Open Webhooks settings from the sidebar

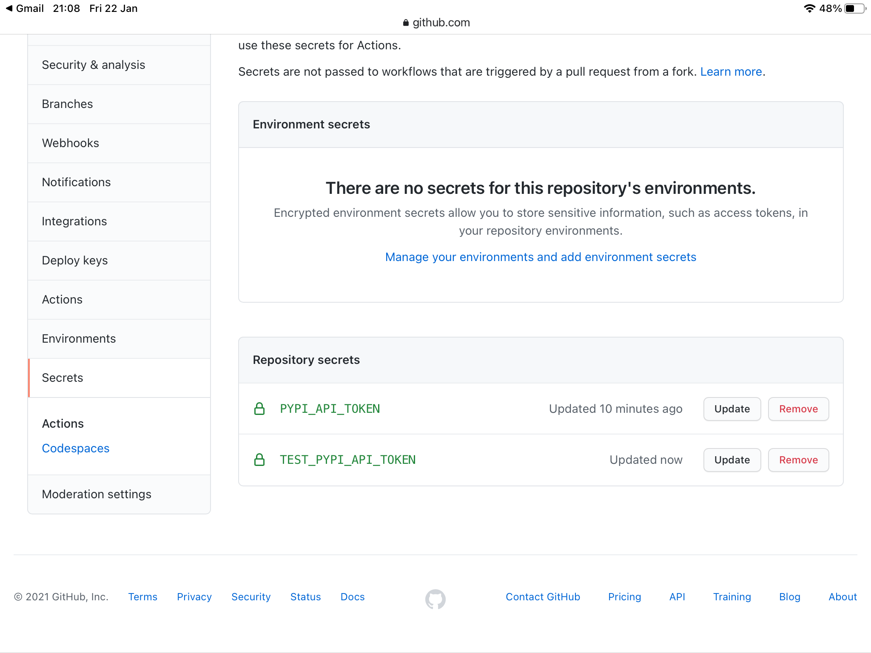click(71, 143)
